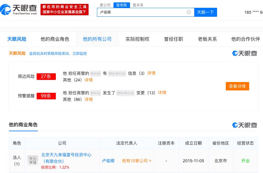Click the 预警提醒 label
Screen dimensions: 263x173
point(26,96)
